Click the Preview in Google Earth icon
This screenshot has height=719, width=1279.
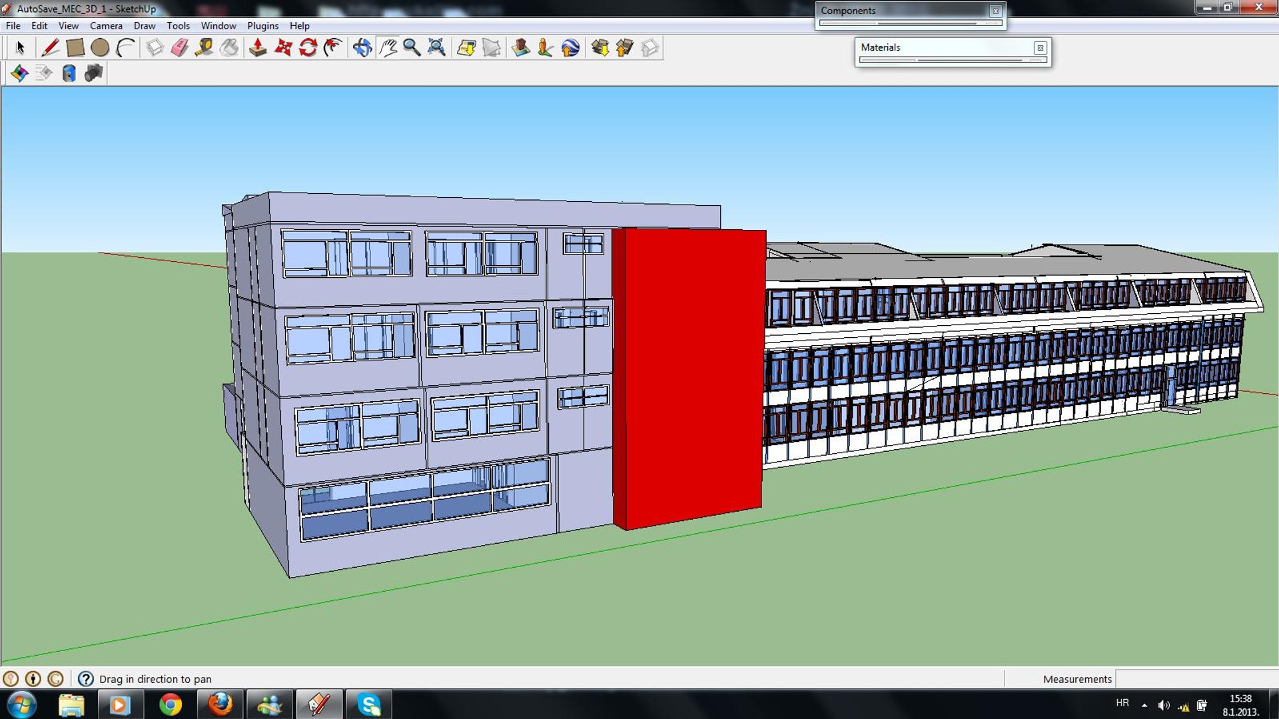[570, 48]
